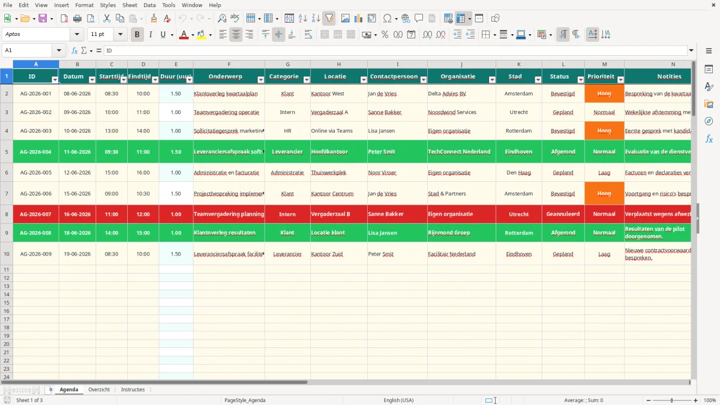The width and height of the screenshot is (720, 405).
Task: Adjust the zoom slider handle
Action: 672,400
